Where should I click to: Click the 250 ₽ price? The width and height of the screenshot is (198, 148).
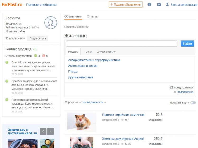[158, 139]
